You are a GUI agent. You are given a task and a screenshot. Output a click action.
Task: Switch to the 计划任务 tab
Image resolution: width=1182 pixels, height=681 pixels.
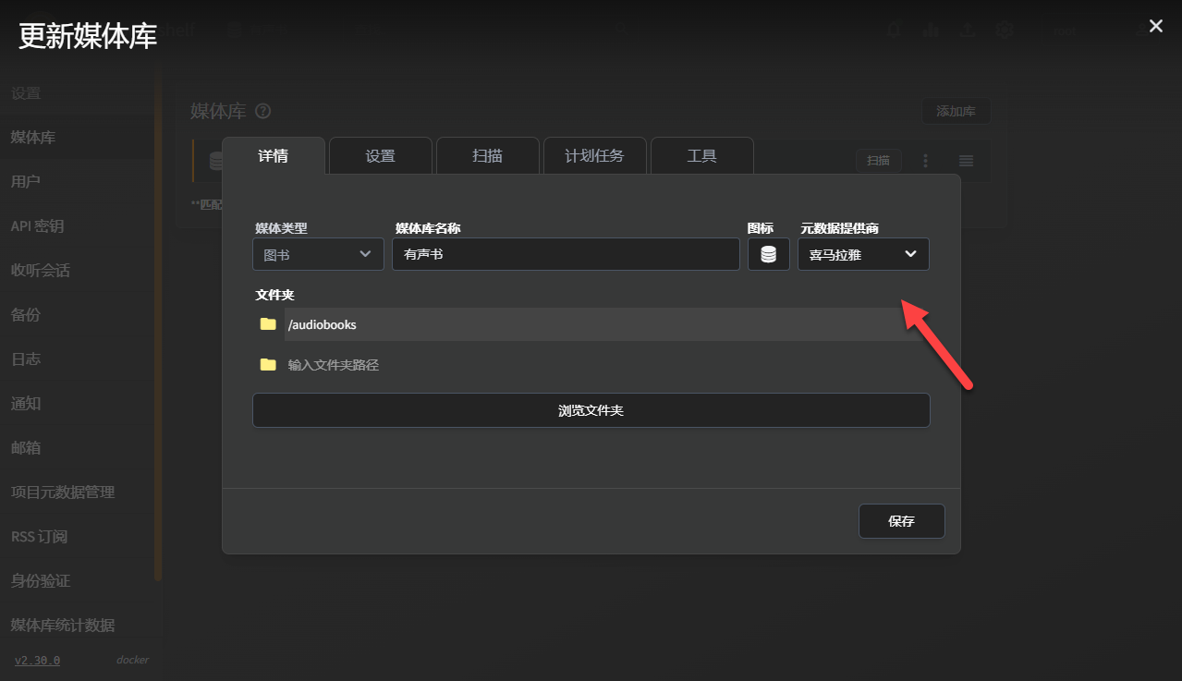(x=594, y=155)
